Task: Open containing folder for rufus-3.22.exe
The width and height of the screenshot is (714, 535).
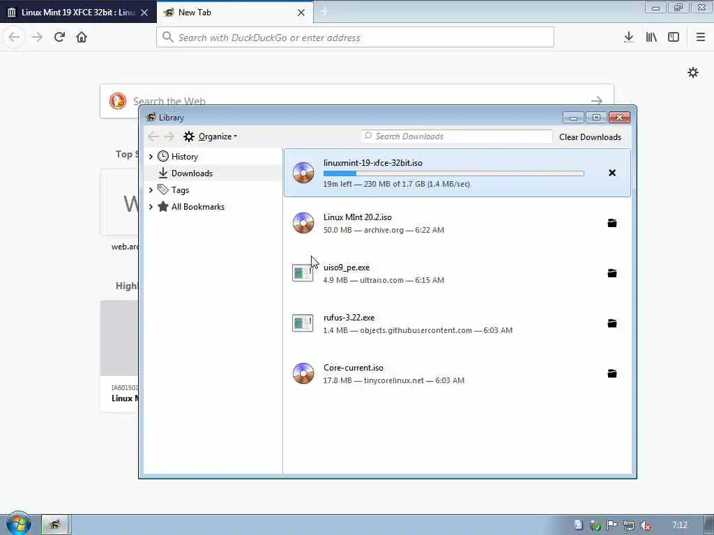Action: (x=612, y=323)
